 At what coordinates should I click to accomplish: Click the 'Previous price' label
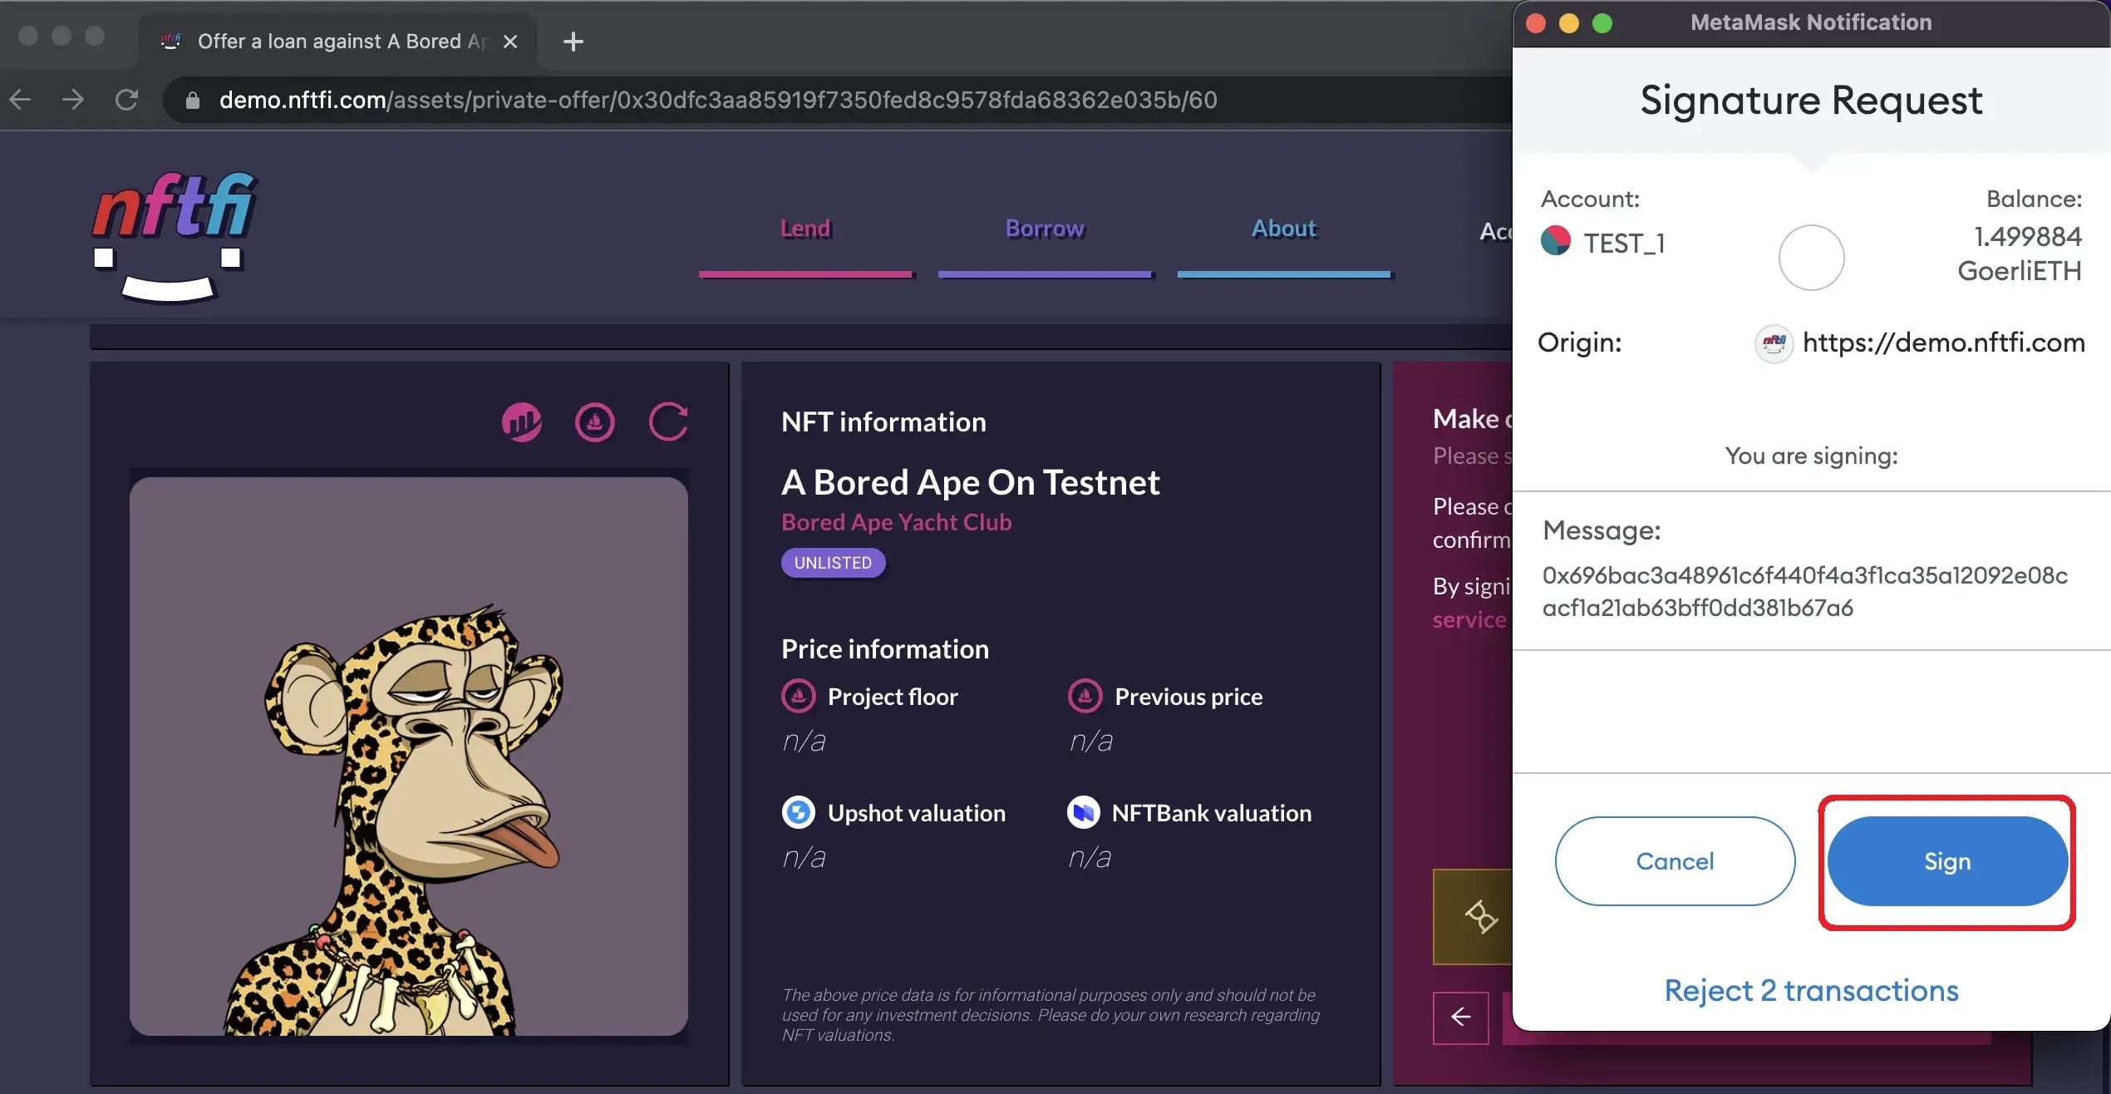coord(1188,697)
